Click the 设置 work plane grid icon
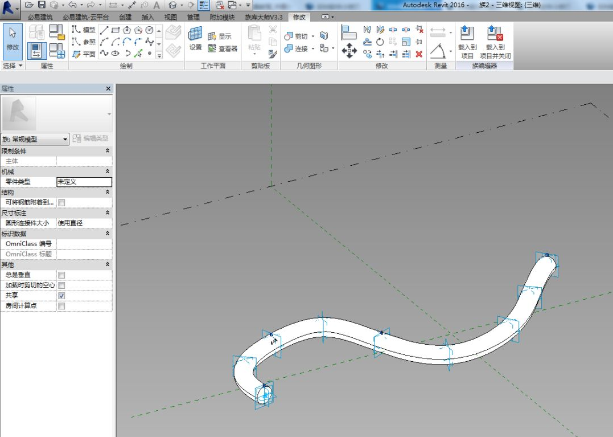Image resolution: width=613 pixels, height=437 pixels. 195,39
